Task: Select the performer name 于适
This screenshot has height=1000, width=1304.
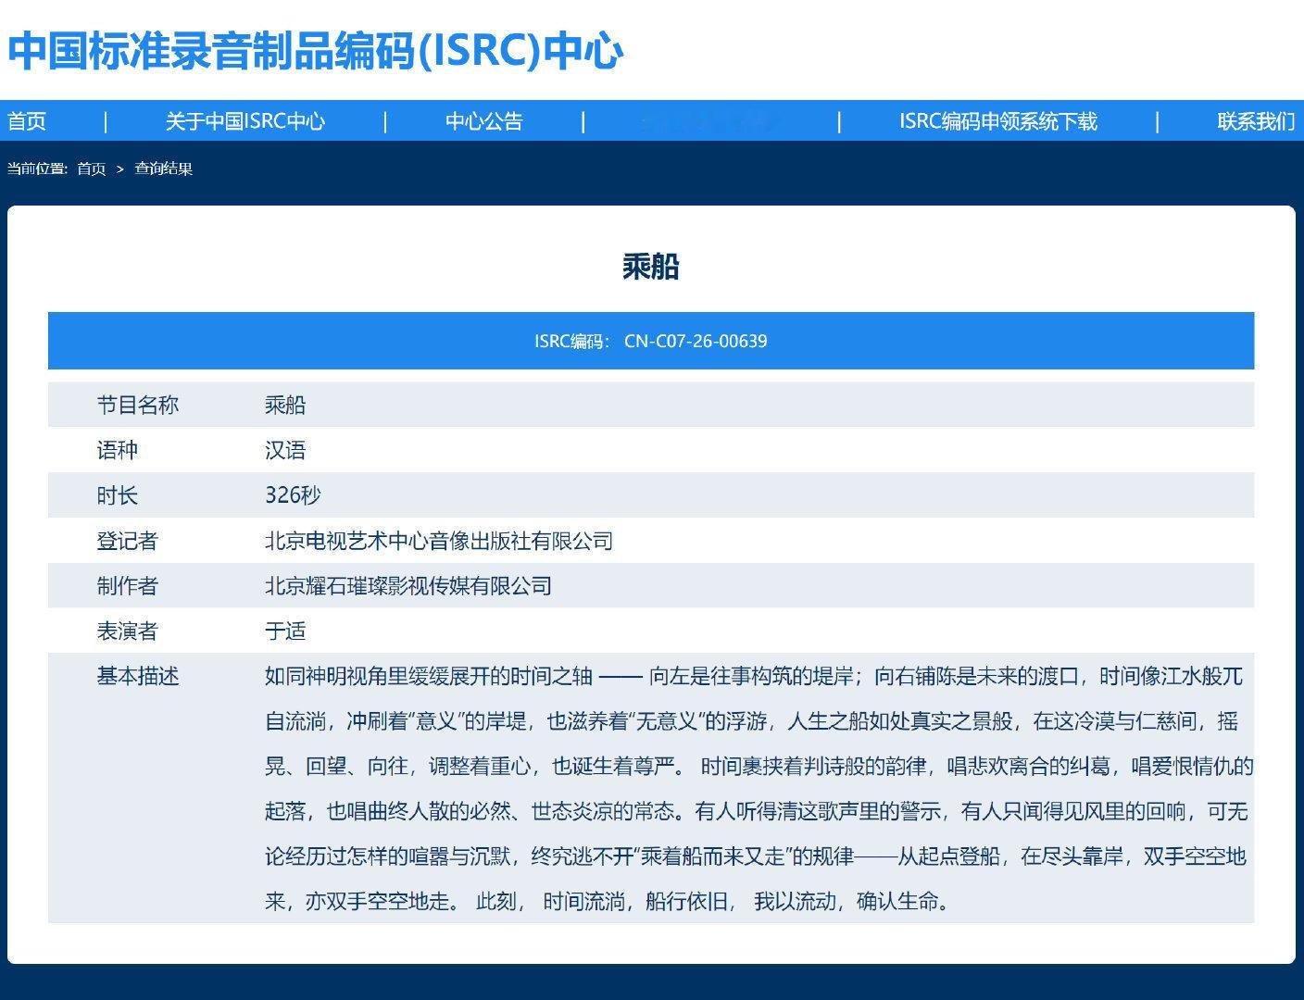Action: (285, 631)
